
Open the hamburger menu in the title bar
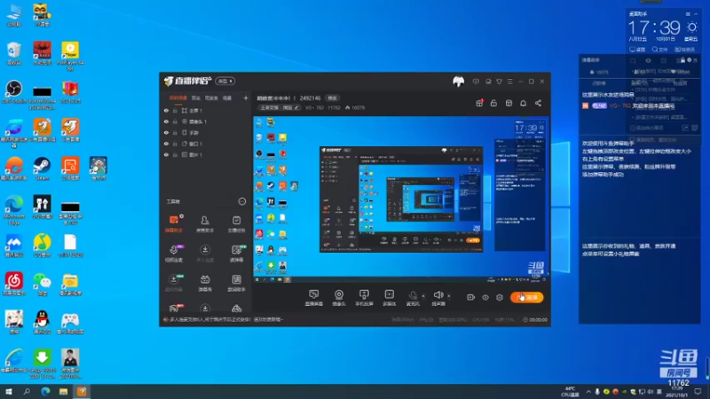coord(509,82)
